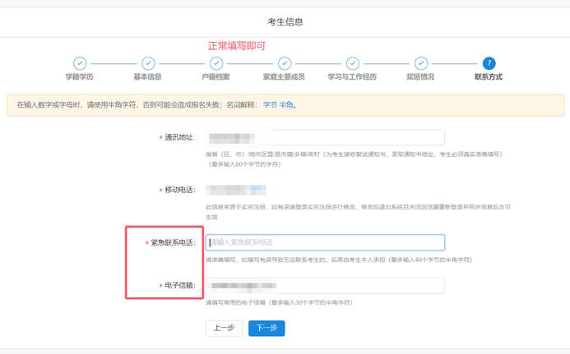Viewport: 570px width, 354px height.
Task: Jump to the 家庭主要成员 step label
Action: (285, 77)
